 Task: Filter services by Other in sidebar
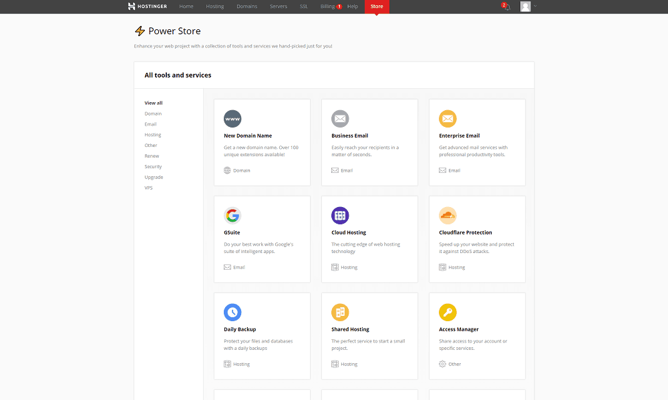(151, 146)
